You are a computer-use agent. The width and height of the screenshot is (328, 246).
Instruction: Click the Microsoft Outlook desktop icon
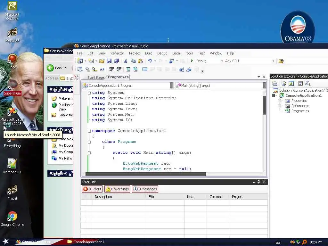coord(12,11)
